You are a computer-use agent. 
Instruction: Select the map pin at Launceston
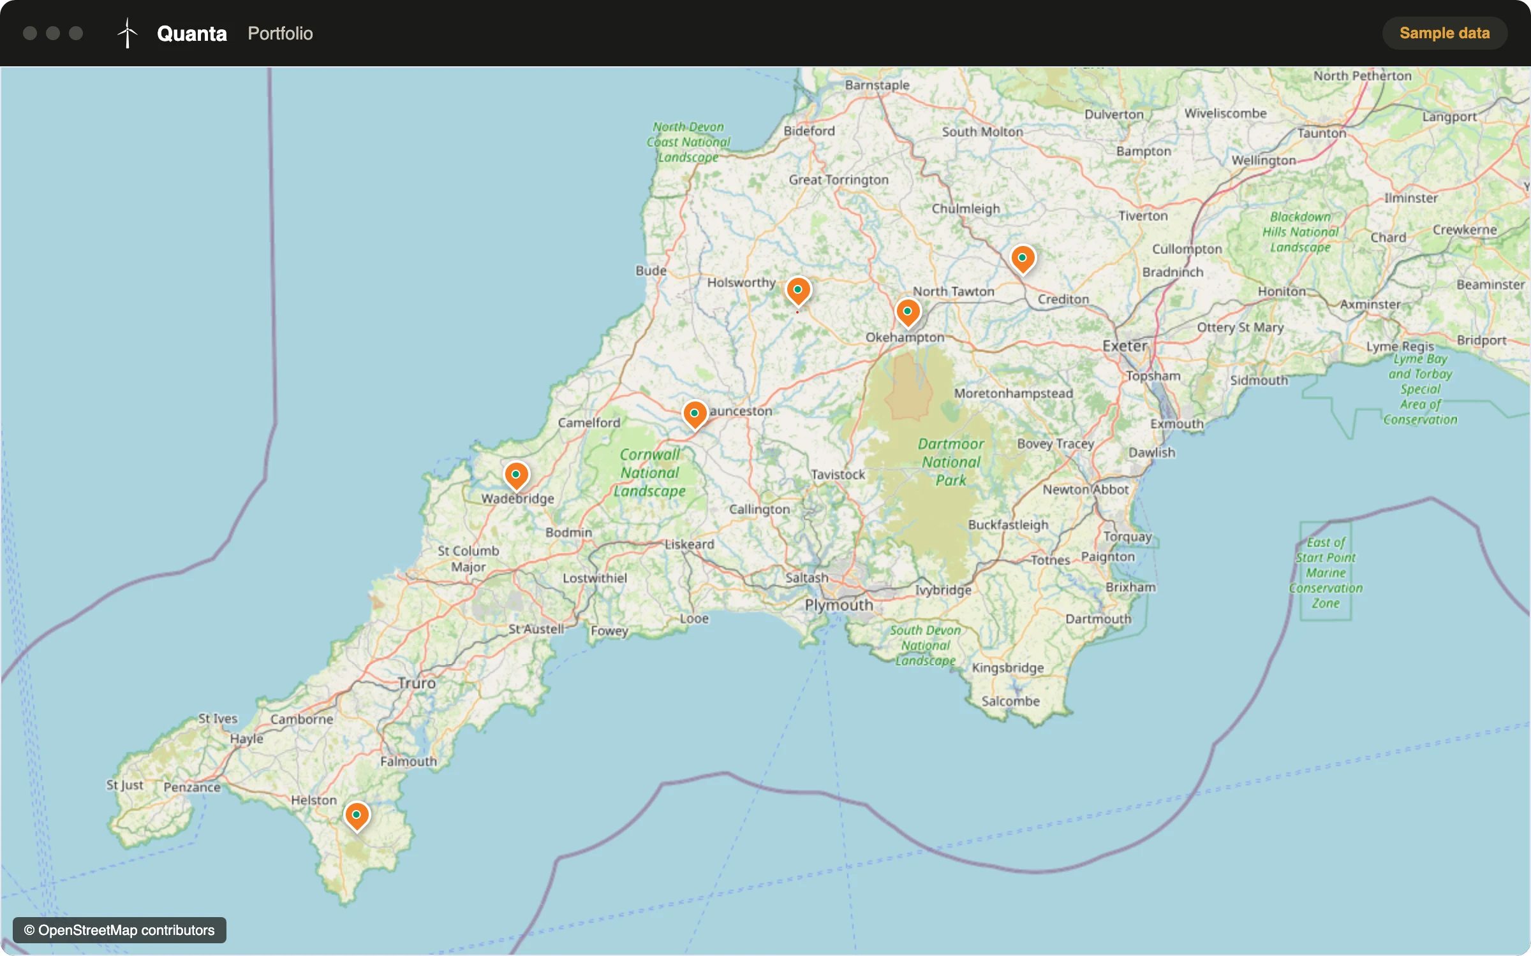tap(695, 414)
